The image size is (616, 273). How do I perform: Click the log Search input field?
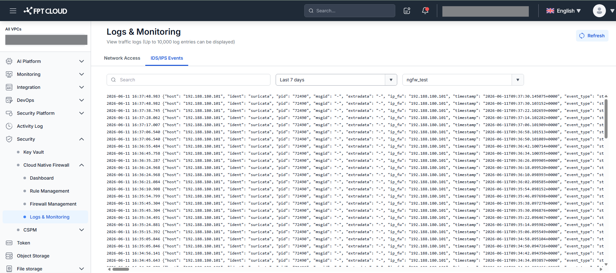pos(189,80)
